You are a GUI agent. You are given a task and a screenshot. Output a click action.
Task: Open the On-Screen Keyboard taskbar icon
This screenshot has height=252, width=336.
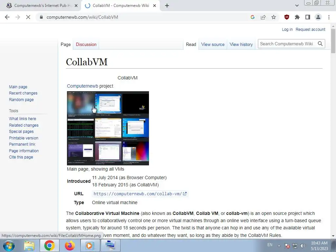point(110,245)
